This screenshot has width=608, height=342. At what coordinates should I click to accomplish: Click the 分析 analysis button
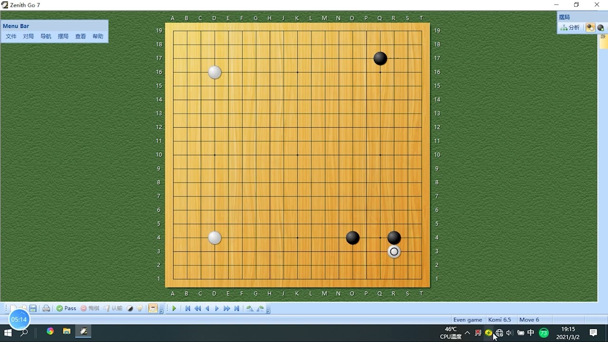tap(570, 28)
